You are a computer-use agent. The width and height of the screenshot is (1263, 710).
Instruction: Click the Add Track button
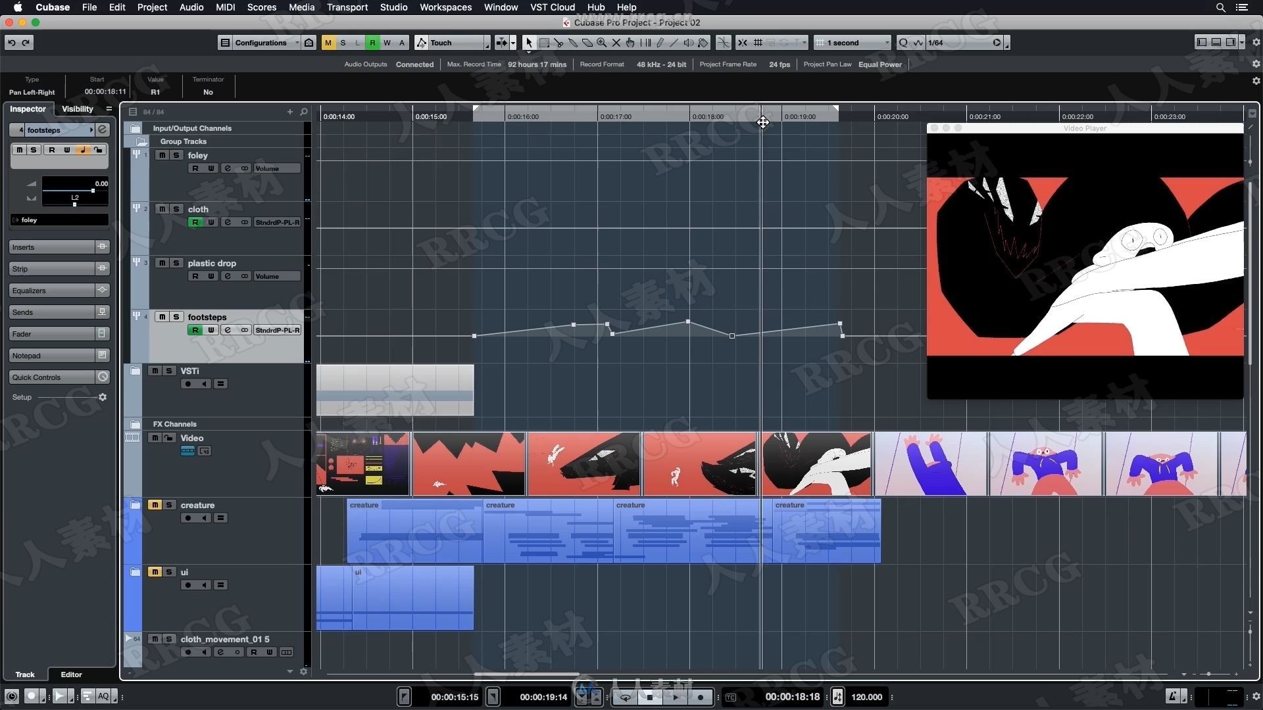point(289,111)
